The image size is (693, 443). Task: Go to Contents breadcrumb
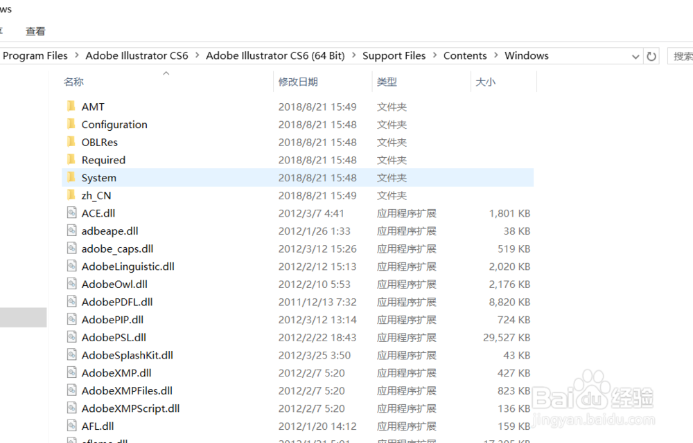coord(465,55)
